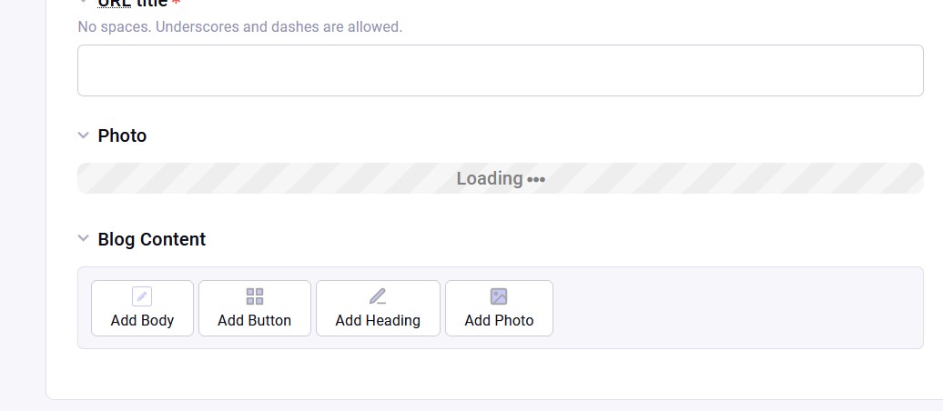The image size is (943, 411).
Task: Click the striped Loading progress bar
Action: tap(273, 178)
